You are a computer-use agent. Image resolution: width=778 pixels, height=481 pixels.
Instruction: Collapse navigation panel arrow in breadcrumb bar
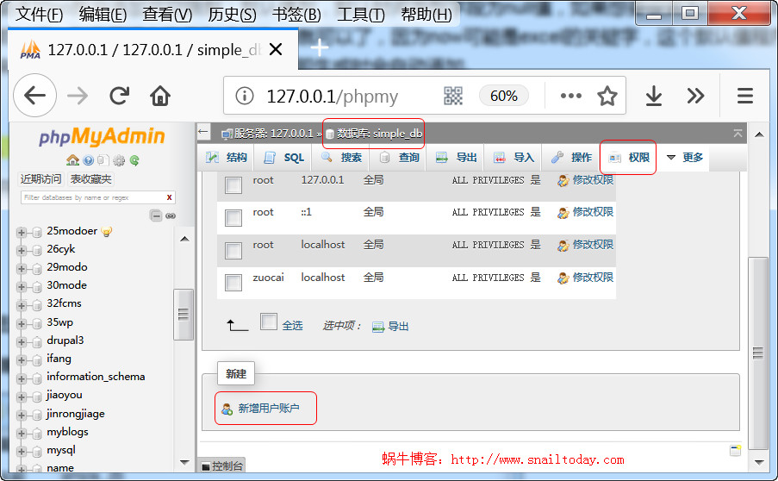[203, 132]
